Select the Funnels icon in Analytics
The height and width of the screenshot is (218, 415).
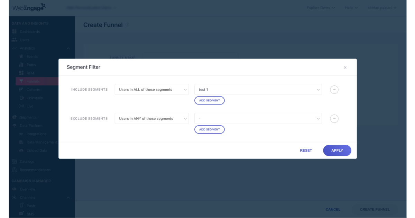21,81
